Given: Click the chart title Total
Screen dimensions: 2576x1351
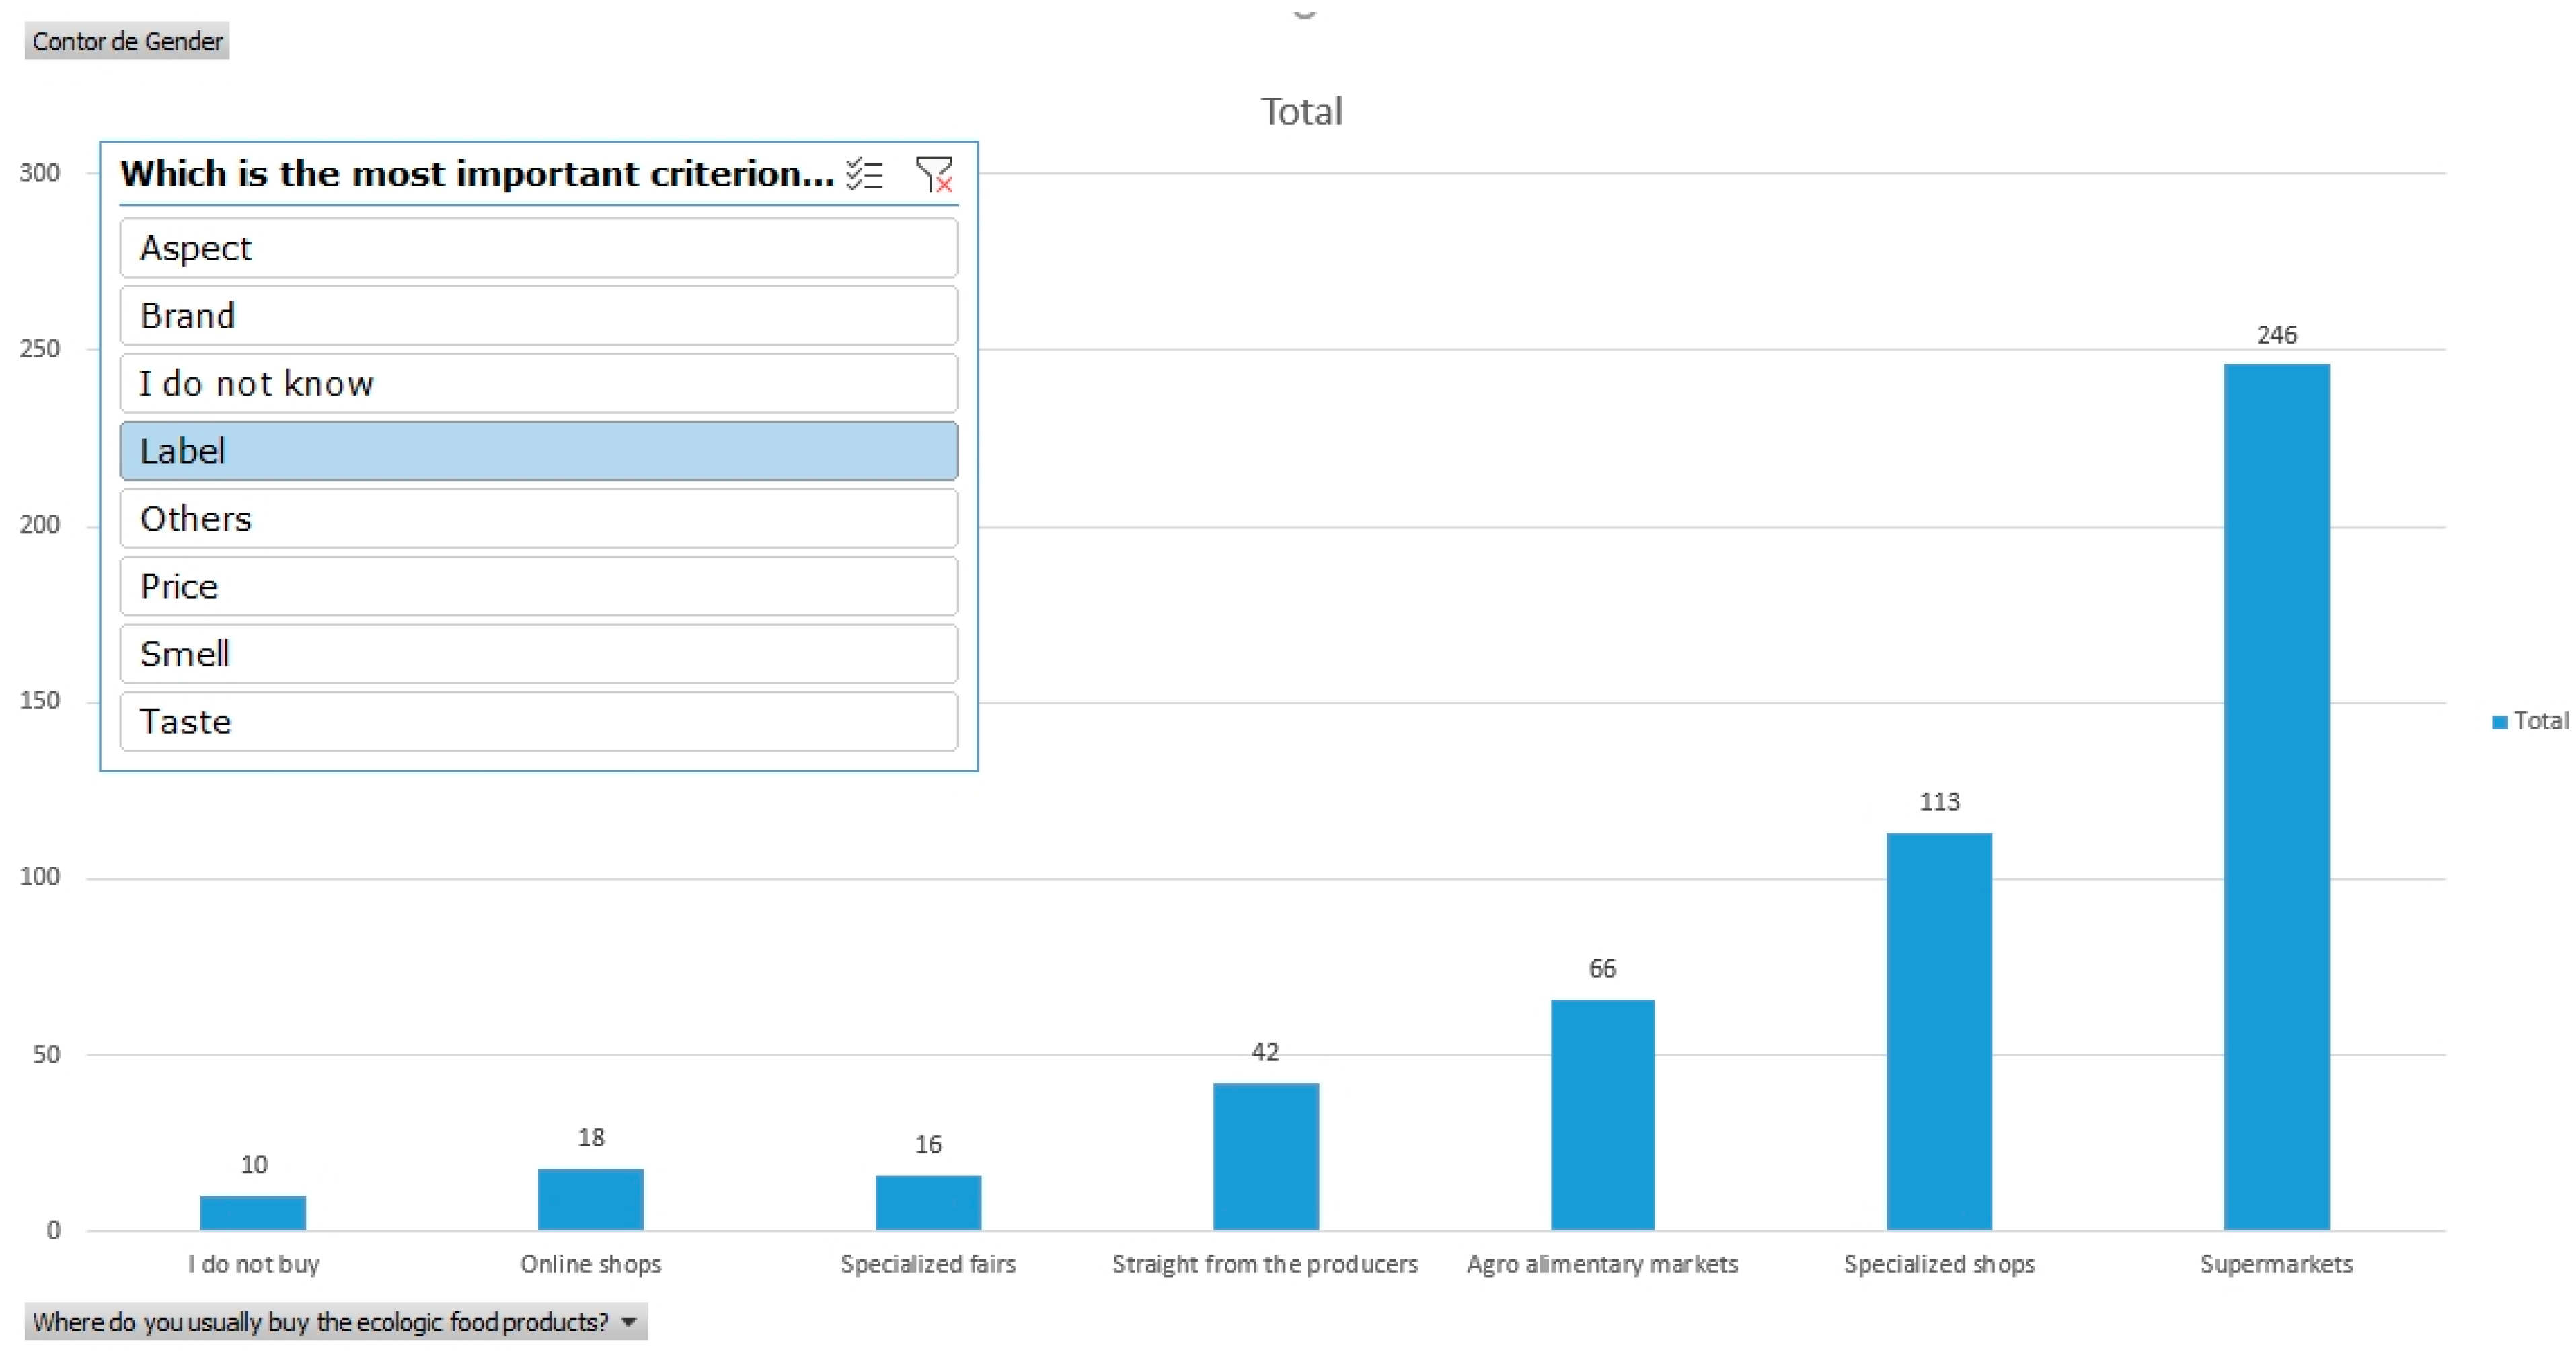Looking at the screenshot, I should (x=1301, y=112).
